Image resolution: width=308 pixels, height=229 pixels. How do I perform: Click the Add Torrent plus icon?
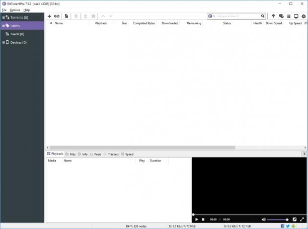49,16
